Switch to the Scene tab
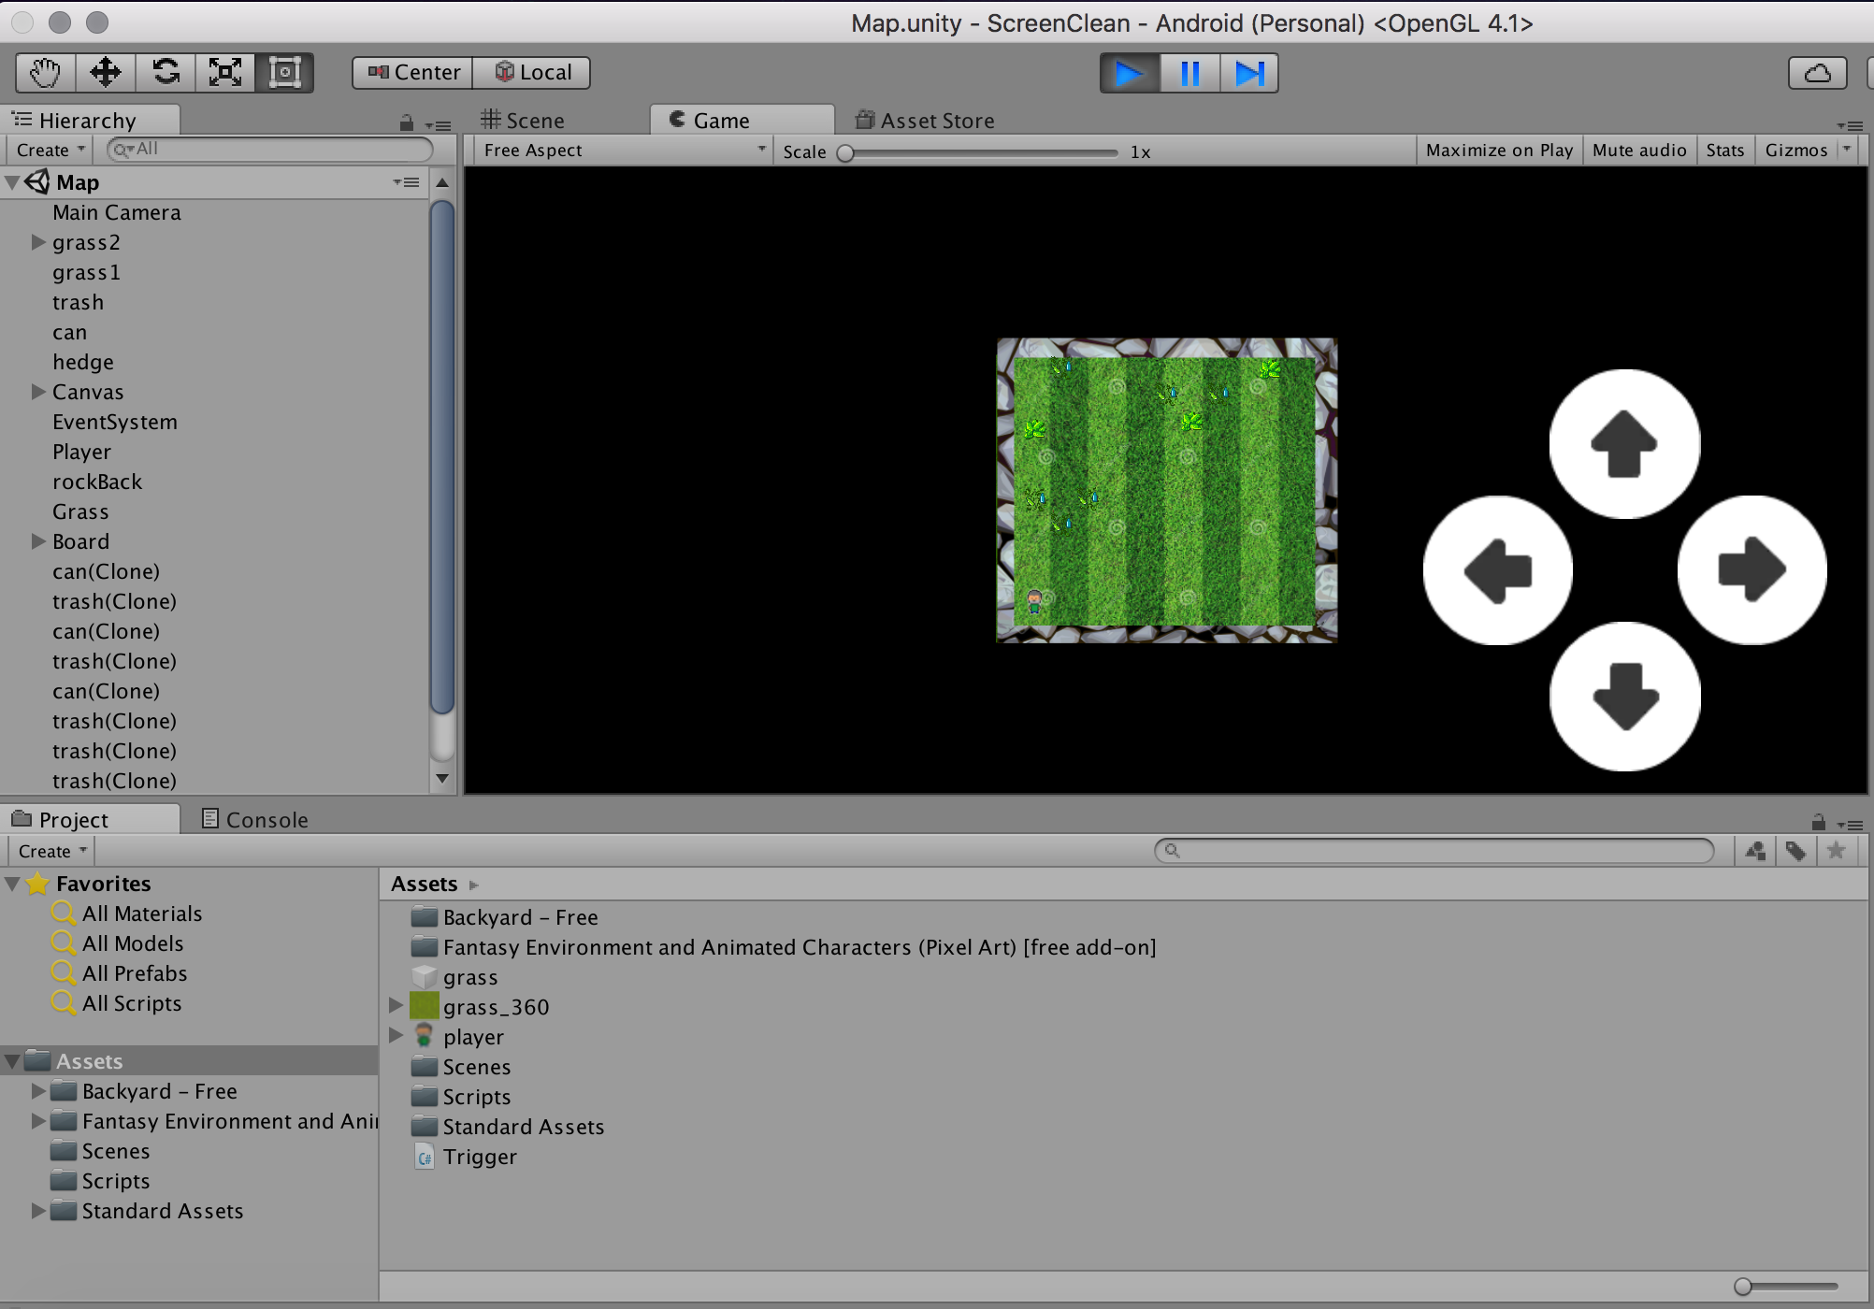This screenshot has width=1874, height=1309. tap(523, 121)
